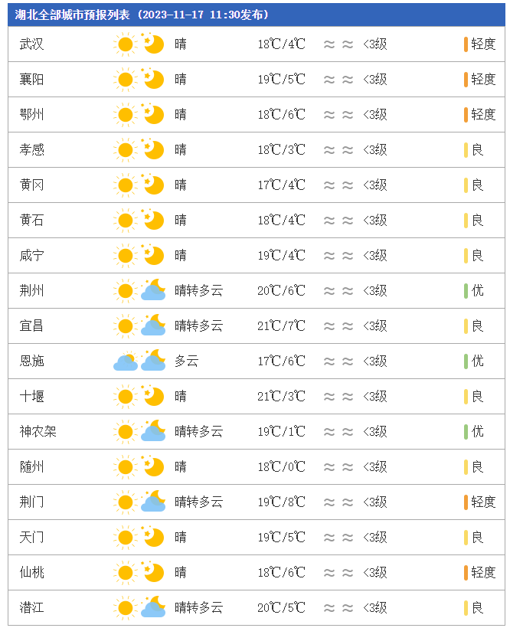Screen dimensions: 510x628
Task: Click the cloudy night icon for 荆州
Action: (153, 290)
